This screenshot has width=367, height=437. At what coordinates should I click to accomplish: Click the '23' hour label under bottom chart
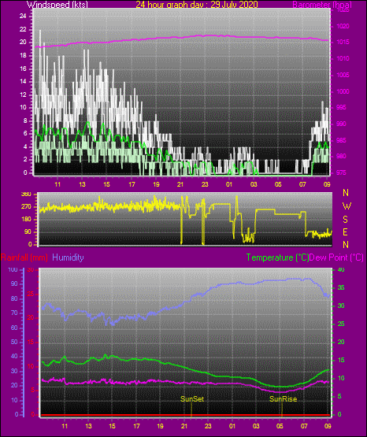(x=208, y=426)
